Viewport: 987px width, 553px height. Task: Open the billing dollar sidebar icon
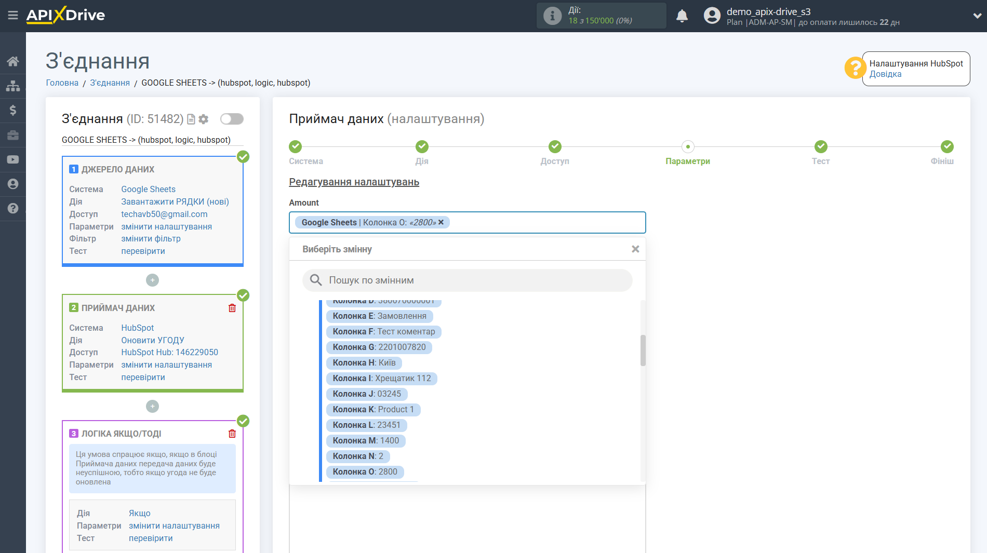(x=13, y=110)
